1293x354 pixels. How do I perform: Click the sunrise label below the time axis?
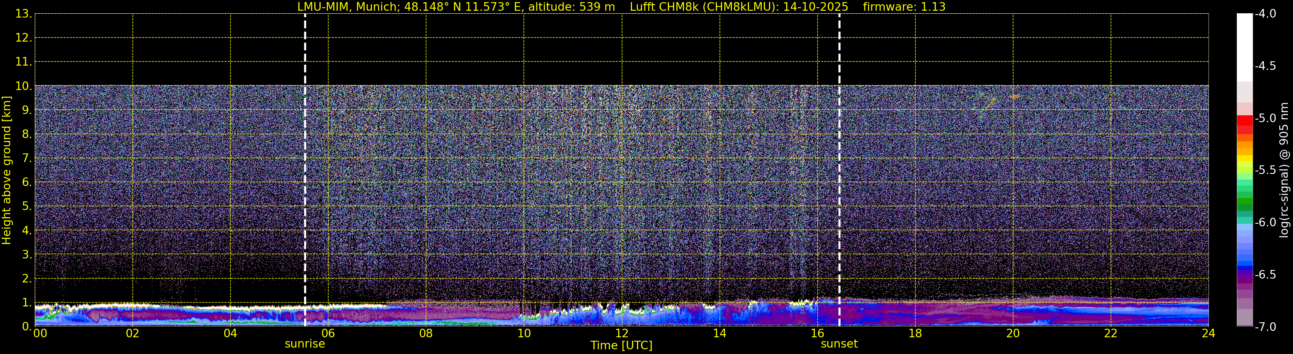(x=304, y=344)
